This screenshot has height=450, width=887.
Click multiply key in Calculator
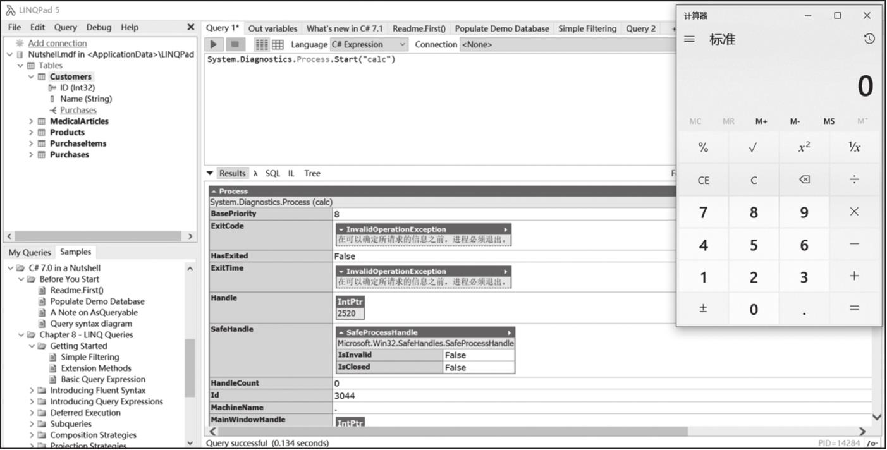(854, 212)
